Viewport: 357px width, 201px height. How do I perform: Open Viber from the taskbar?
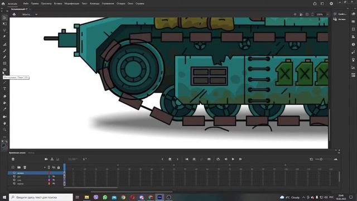click(x=96, y=197)
